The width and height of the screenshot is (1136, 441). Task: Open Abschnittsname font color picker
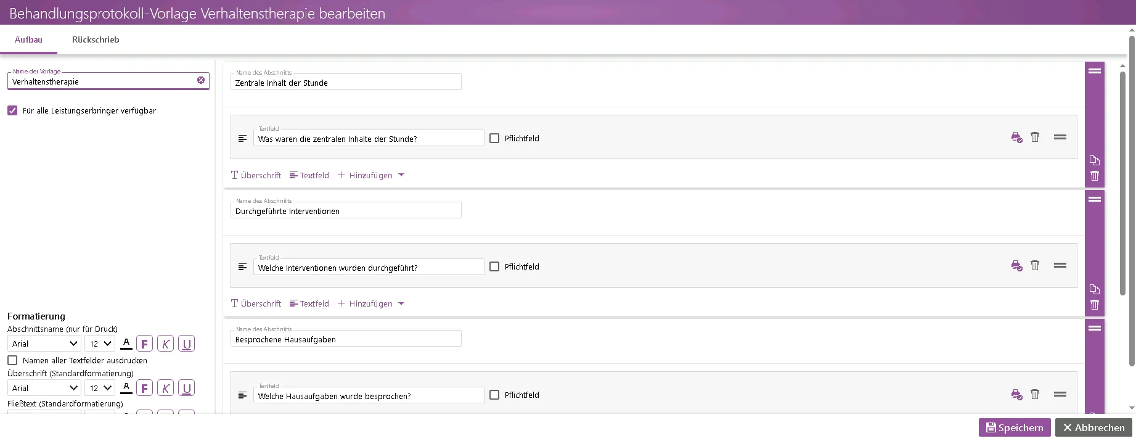pyautogui.click(x=126, y=344)
